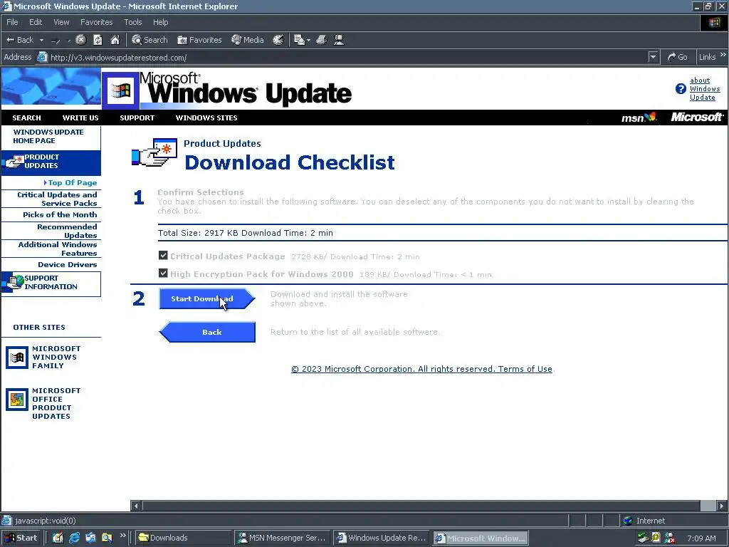Click SUPPORT in black navigation bar

tap(137, 118)
